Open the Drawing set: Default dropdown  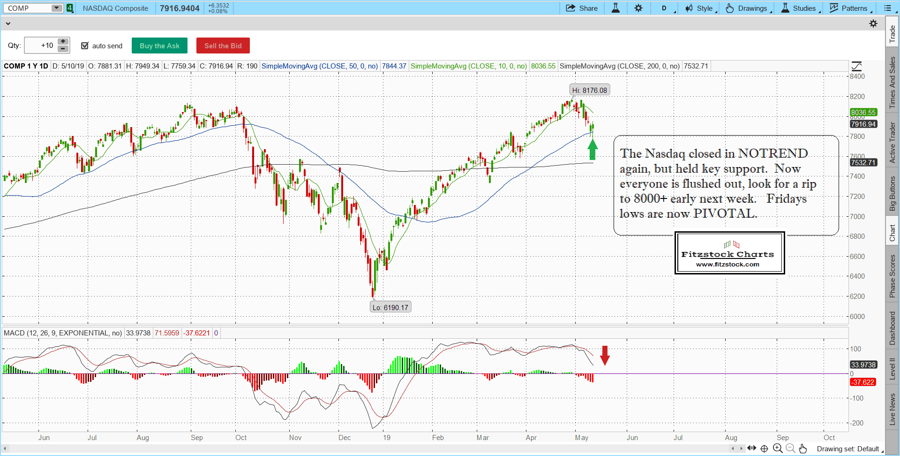pyautogui.click(x=849, y=449)
